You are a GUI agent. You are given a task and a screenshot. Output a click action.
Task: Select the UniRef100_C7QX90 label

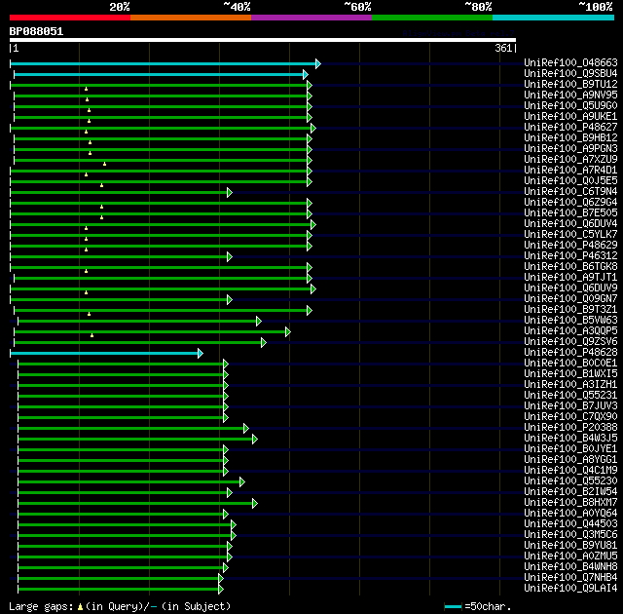coord(570,417)
